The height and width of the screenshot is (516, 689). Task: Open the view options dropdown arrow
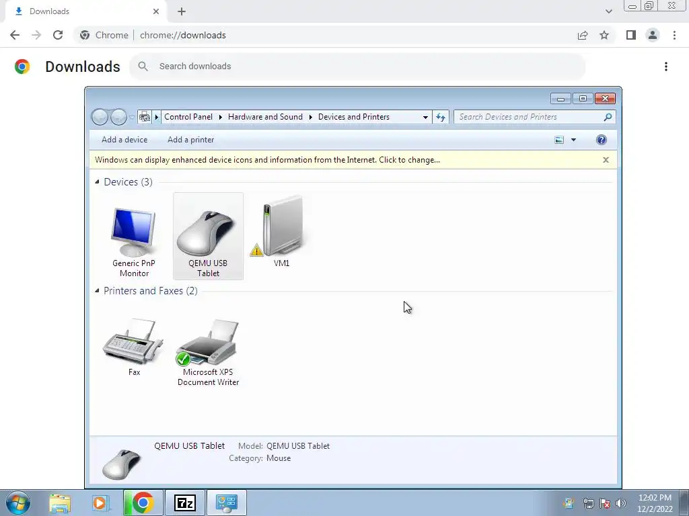(x=573, y=140)
